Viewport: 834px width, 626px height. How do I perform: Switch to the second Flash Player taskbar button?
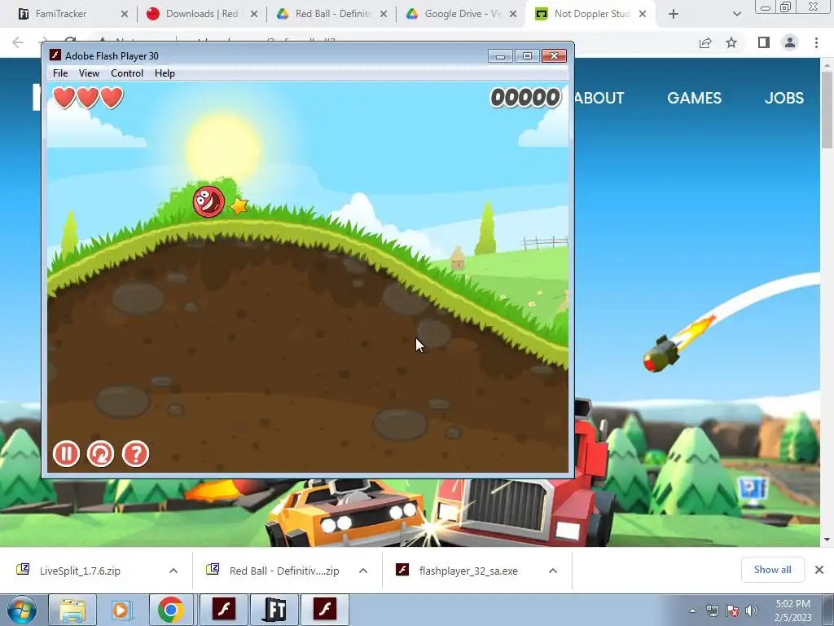tap(325, 610)
